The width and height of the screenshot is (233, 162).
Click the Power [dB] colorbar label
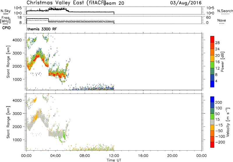click(223, 62)
